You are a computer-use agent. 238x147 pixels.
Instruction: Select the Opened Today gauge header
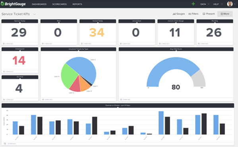(20, 21)
